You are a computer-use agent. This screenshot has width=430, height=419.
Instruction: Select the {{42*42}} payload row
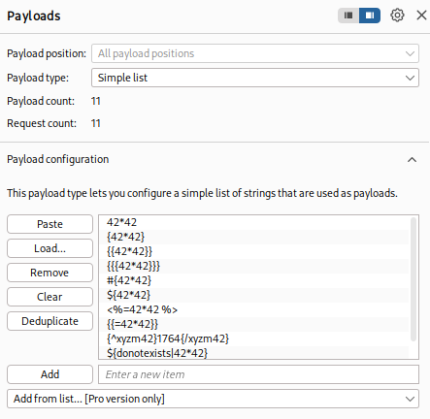[x=254, y=251]
